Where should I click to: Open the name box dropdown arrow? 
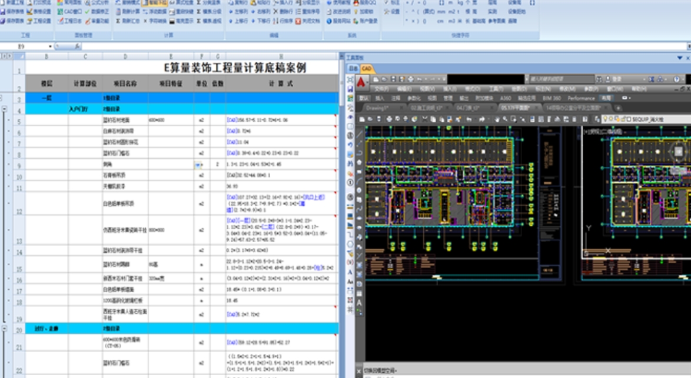(x=50, y=46)
